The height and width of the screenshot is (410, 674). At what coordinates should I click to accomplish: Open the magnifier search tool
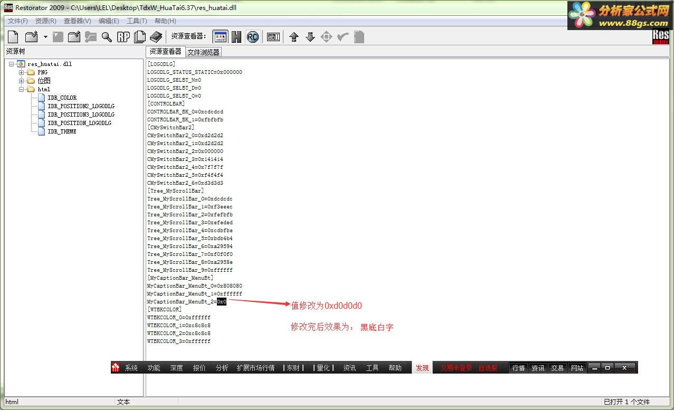pos(107,36)
